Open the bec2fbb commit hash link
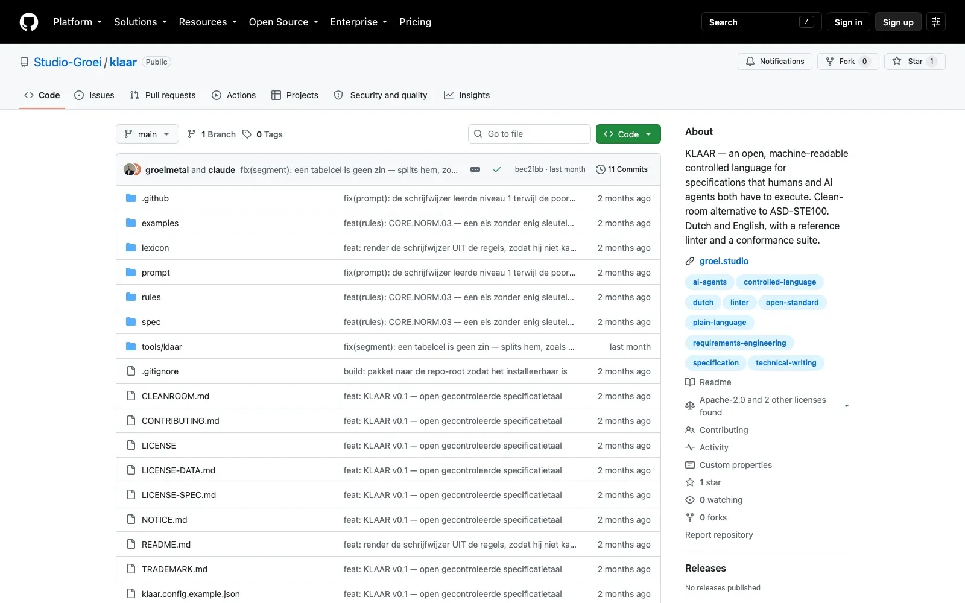The height and width of the screenshot is (603, 965). pyautogui.click(x=529, y=169)
